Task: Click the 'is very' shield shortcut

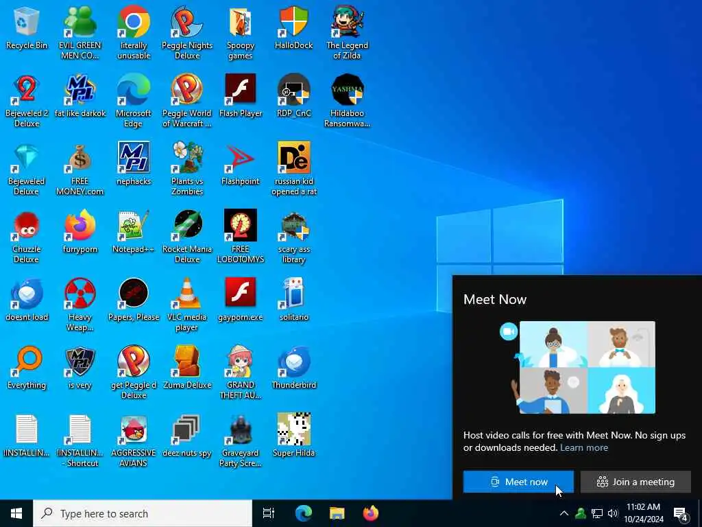Action: coord(80,368)
